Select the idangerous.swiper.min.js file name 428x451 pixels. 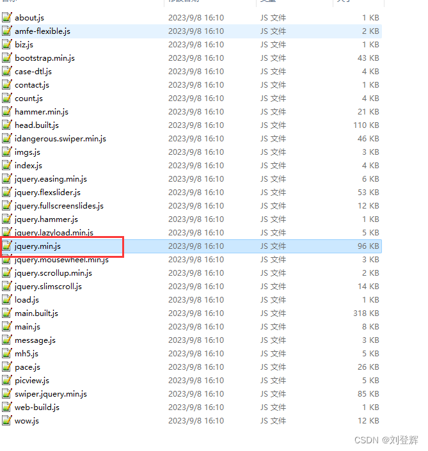60,139
